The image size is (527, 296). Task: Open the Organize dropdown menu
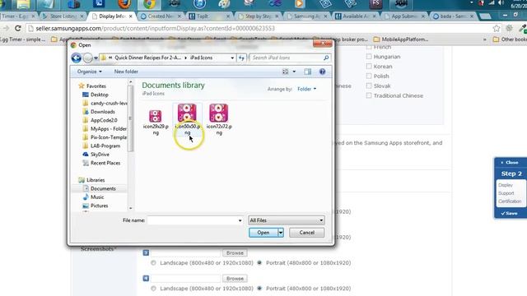(90, 72)
